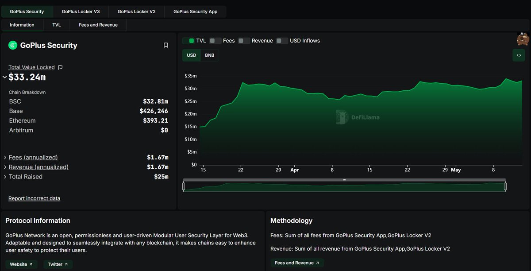Open the GoPlus Locker V2 tab

pos(136,12)
